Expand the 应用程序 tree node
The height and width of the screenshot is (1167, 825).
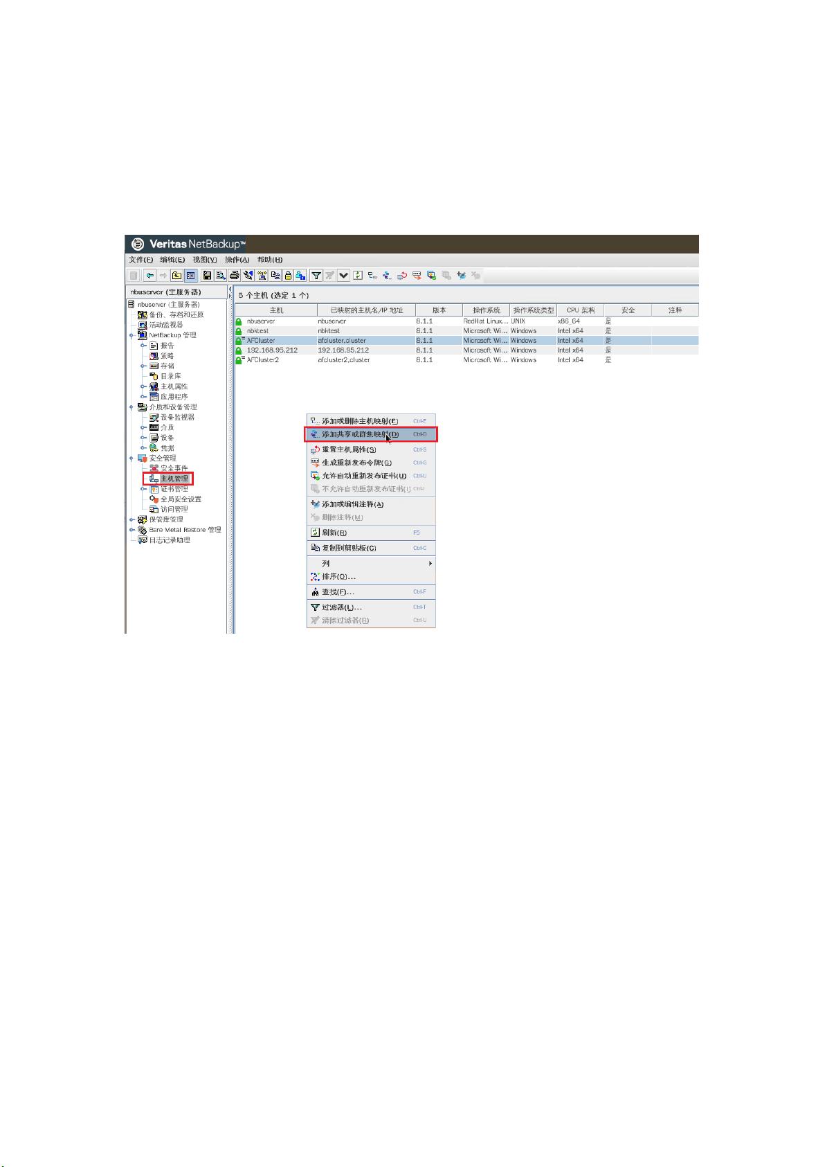[x=143, y=397]
